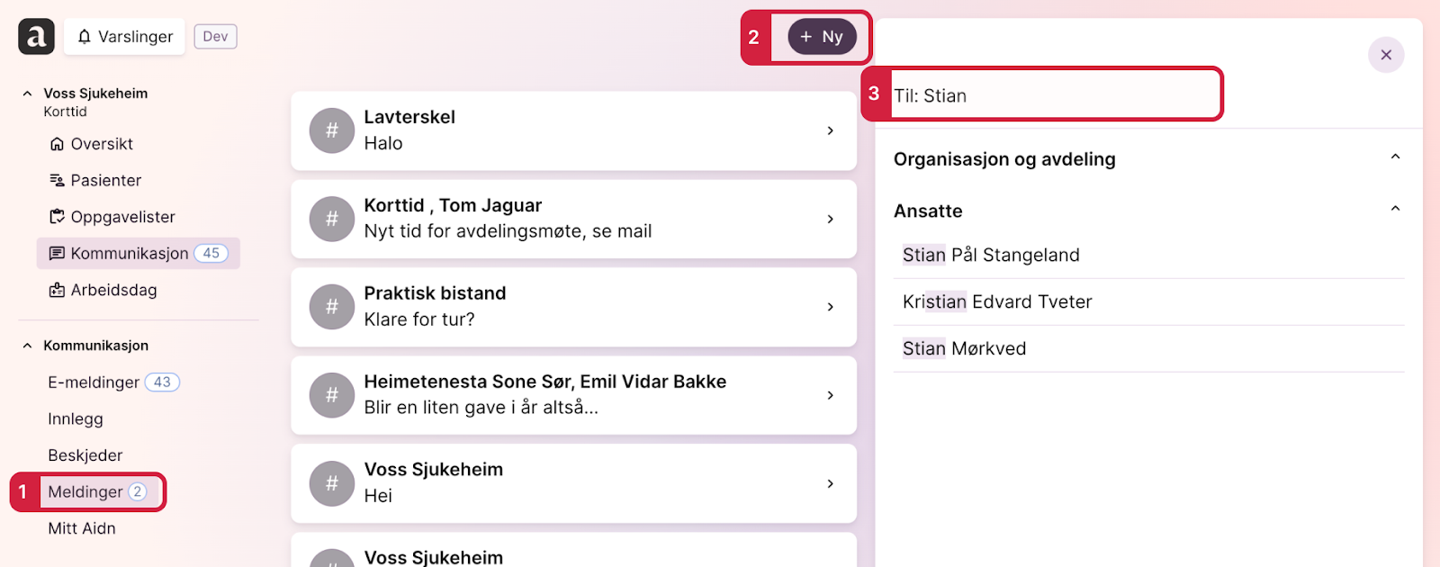Click the Aidn logo icon
Viewport: 1440px width, 567px height.
coord(37,37)
